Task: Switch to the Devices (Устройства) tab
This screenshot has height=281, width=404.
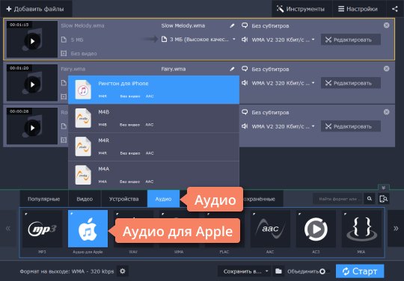Action: [x=124, y=199]
